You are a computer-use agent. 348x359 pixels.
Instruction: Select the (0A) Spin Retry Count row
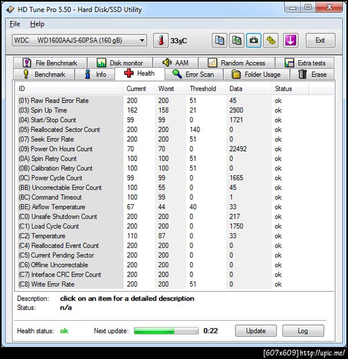[x=175, y=158]
